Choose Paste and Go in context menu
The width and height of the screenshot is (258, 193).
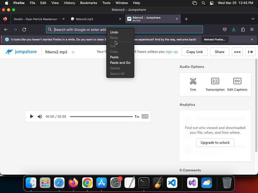(x=120, y=63)
